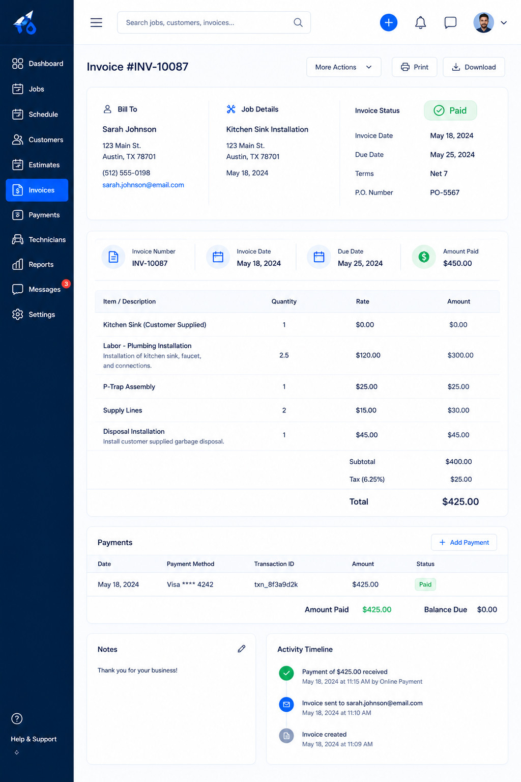Click the small diamond icon below Help
This screenshot has width=521, height=782.
point(17,752)
